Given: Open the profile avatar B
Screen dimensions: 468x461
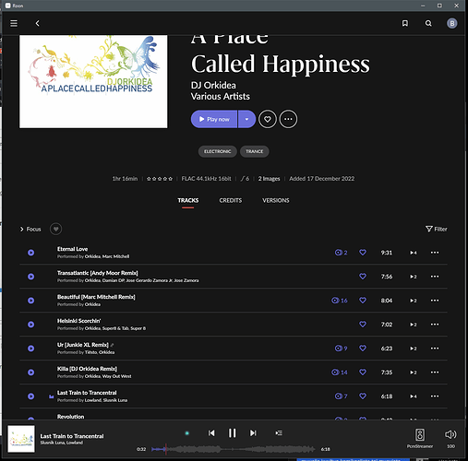Looking at the screenshot, I should click(451, 23).
